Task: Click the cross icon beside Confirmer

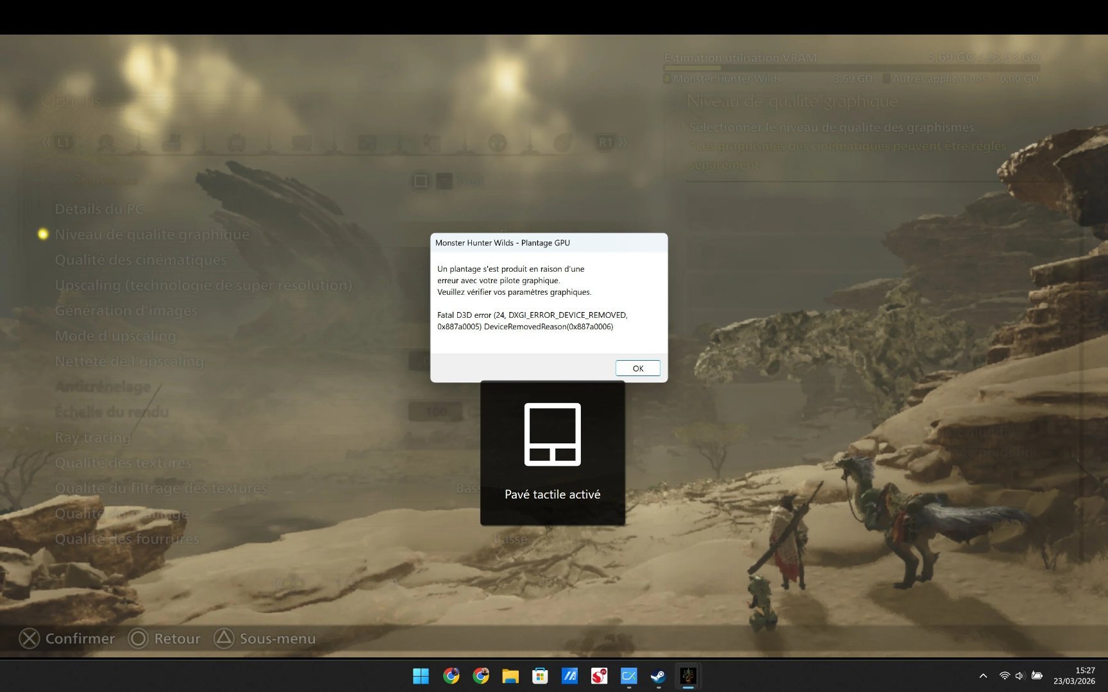Action: pyautogui.click(x=29, y=639)
